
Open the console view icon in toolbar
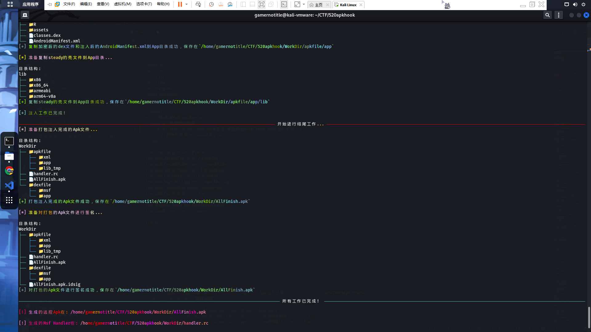click(284, 4)
